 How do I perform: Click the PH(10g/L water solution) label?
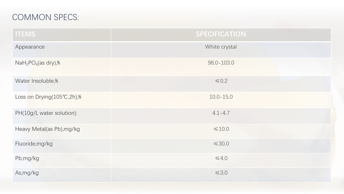(x=46, y=113)
